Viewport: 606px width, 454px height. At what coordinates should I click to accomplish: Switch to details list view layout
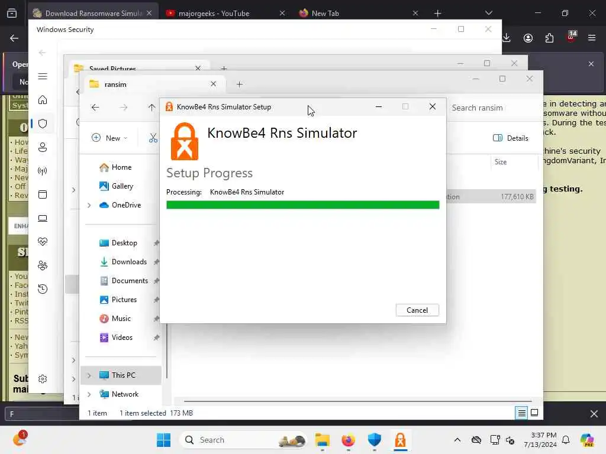point(521,413)
